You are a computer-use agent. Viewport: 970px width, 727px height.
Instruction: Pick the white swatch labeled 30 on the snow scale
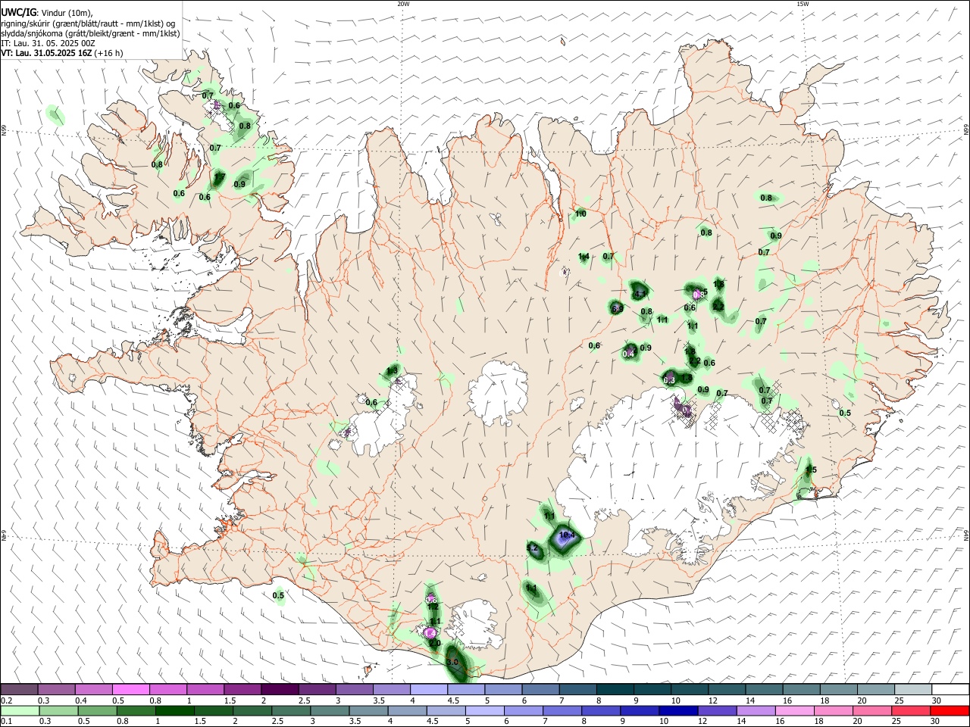[950, 689]
